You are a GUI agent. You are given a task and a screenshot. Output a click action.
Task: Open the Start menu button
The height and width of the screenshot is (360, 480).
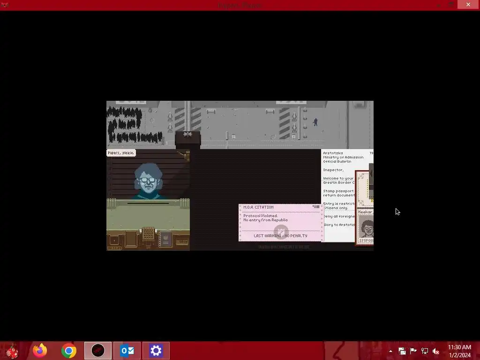pos(12,351)
